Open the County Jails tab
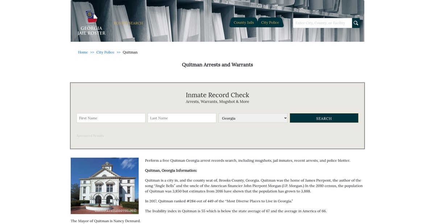Viewport: 435px width, 224px height. point(244,22)
